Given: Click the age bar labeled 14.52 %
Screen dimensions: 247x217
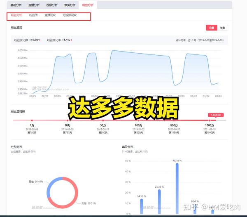Looking at the screenshot, I should point(142,206).
